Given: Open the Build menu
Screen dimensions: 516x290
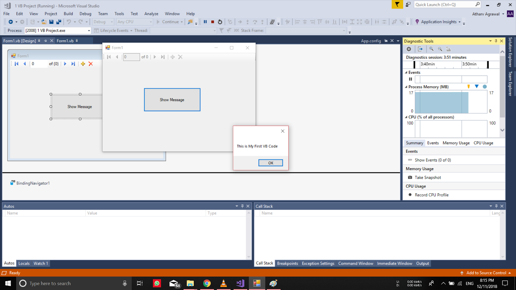Looking at the screenshot, I should pos(68,14).
